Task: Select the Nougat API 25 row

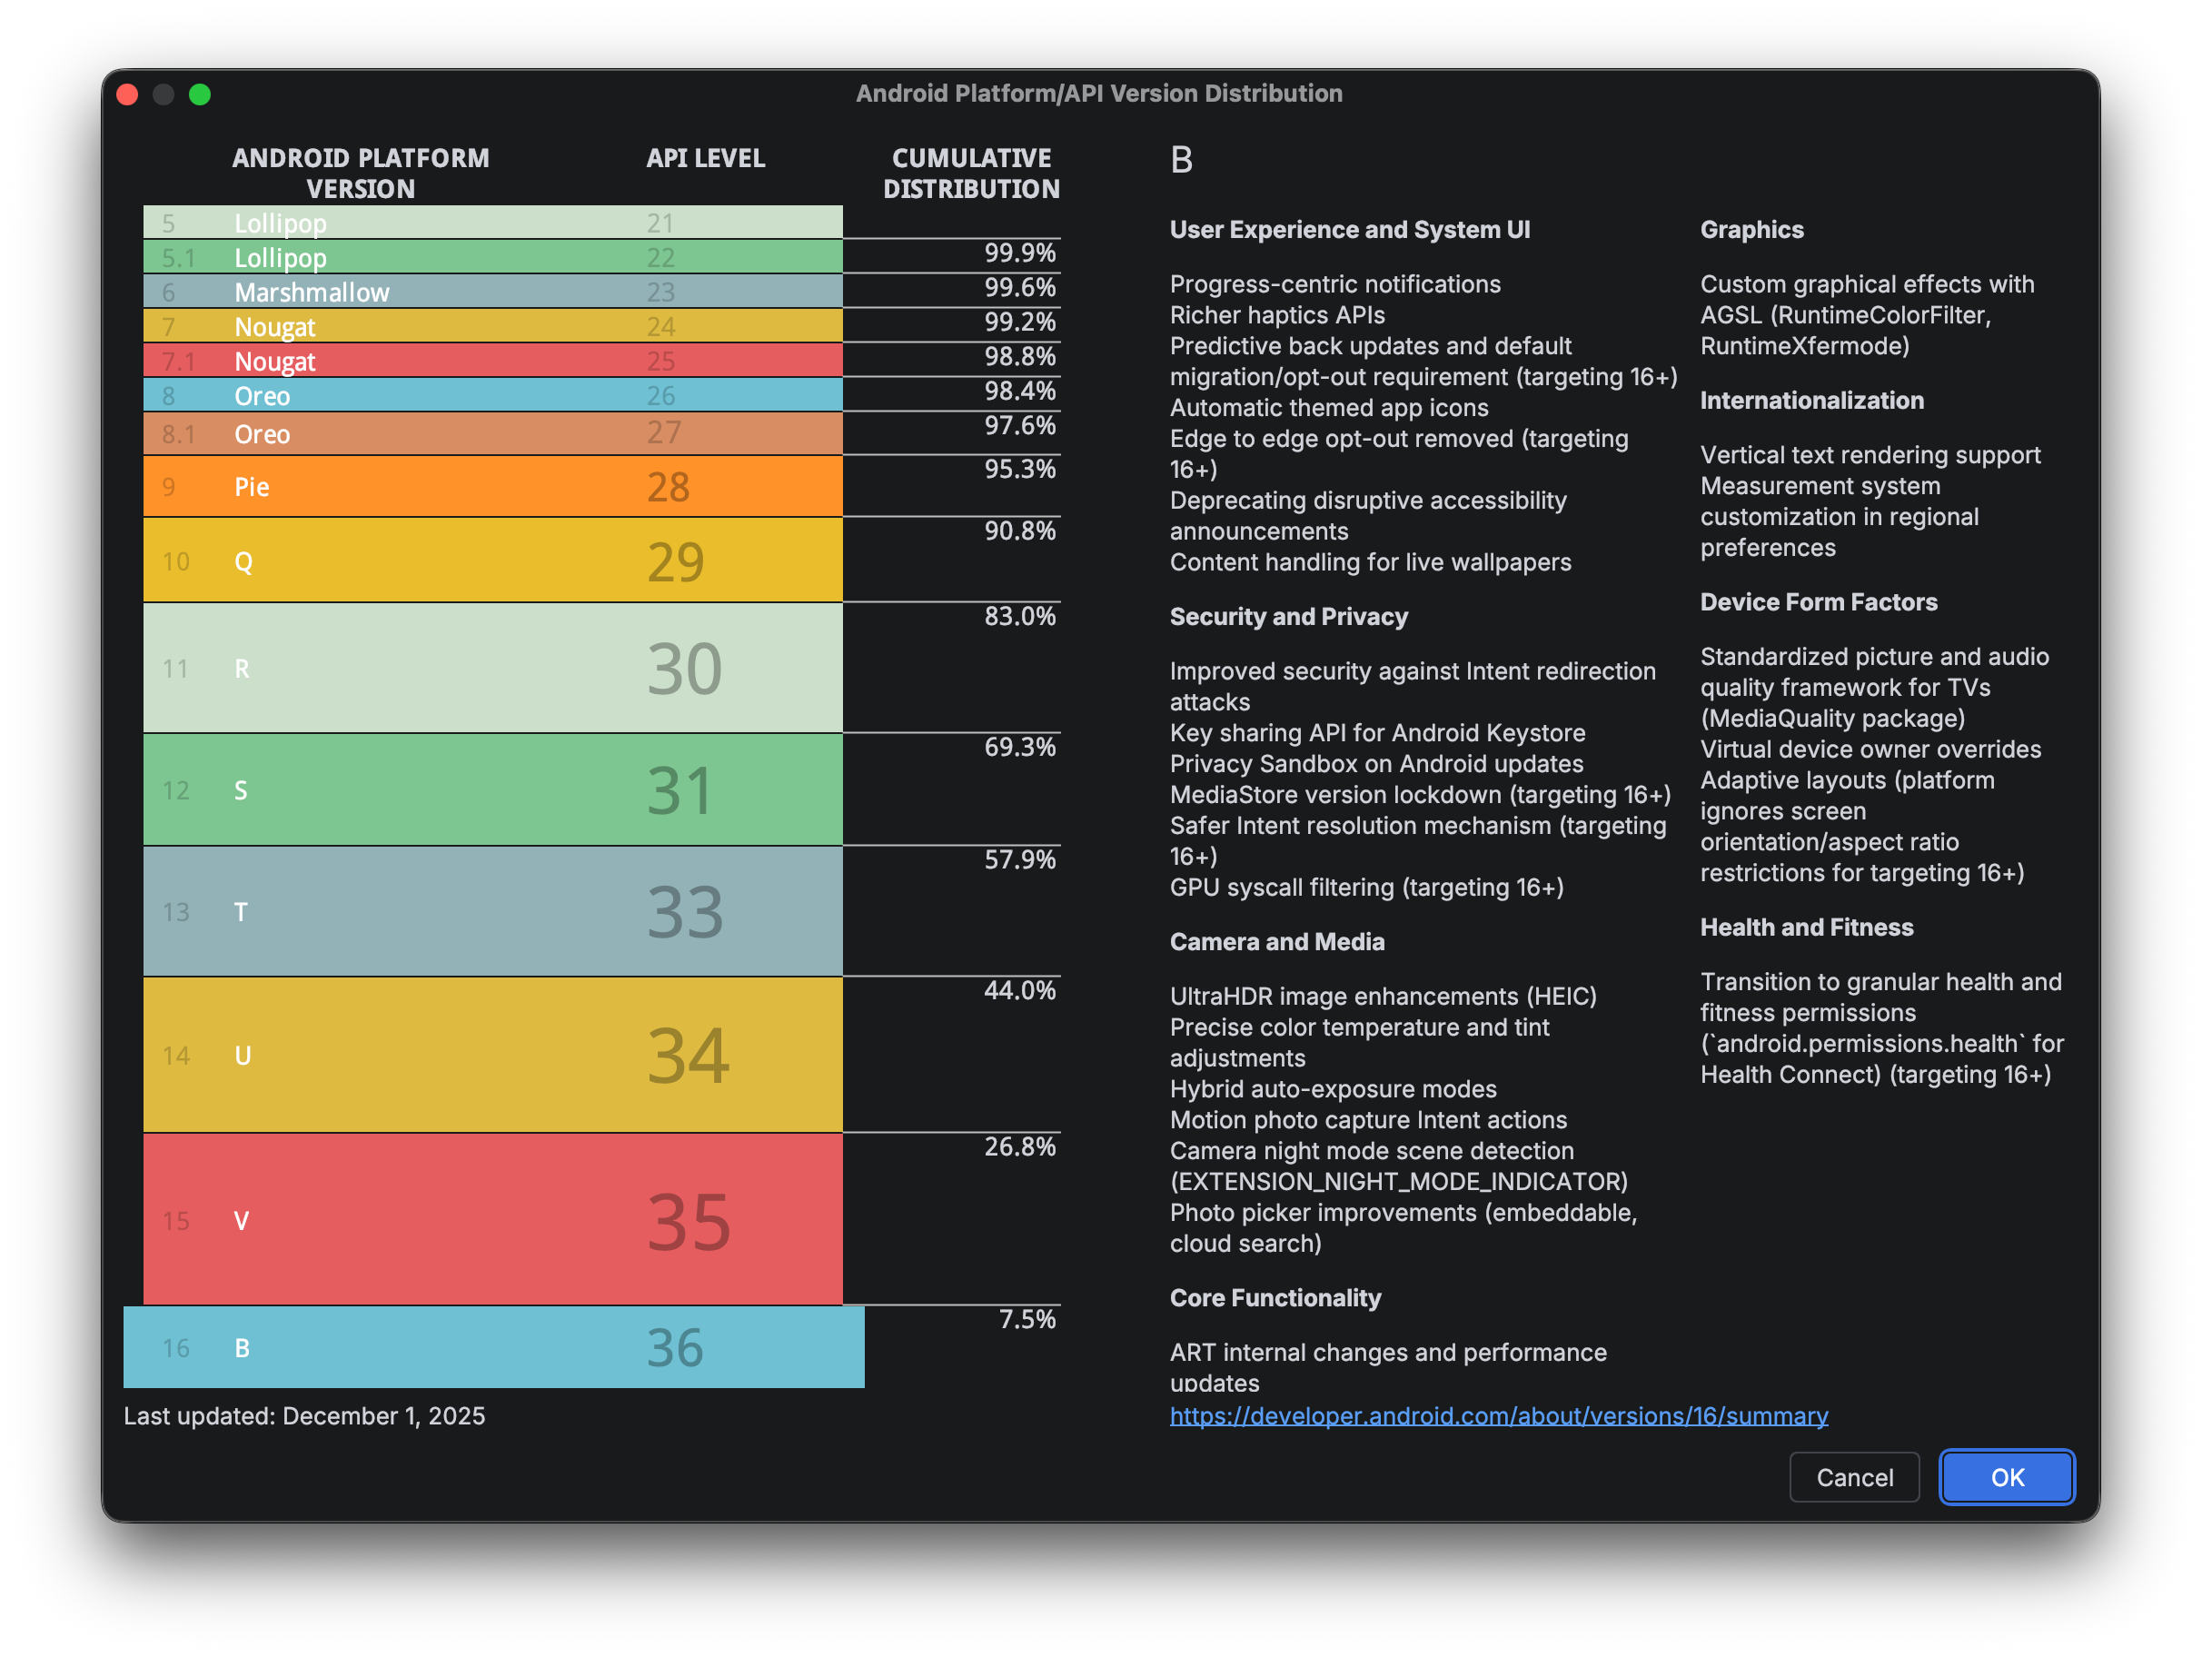Action: [492, 361]
